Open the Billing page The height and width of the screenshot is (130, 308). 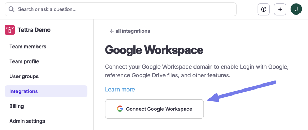point(16,106)
